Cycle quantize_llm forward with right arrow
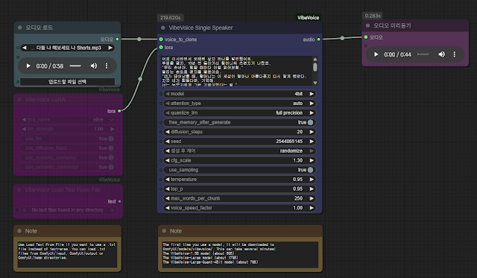 pyautogui.click(x=312, y=113)
